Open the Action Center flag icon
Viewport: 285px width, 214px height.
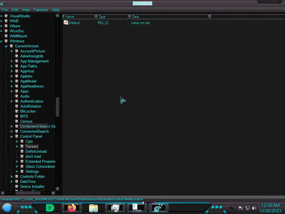tap(241, 208)
